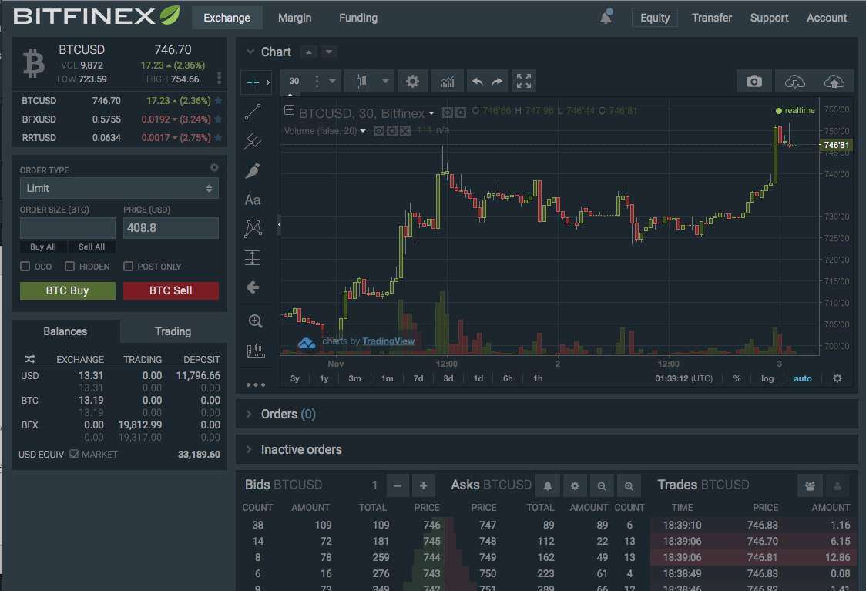Open the 30 interval dropdown arrow
Image resolution: width=866 pixels, height=591 pixels.
332,82
